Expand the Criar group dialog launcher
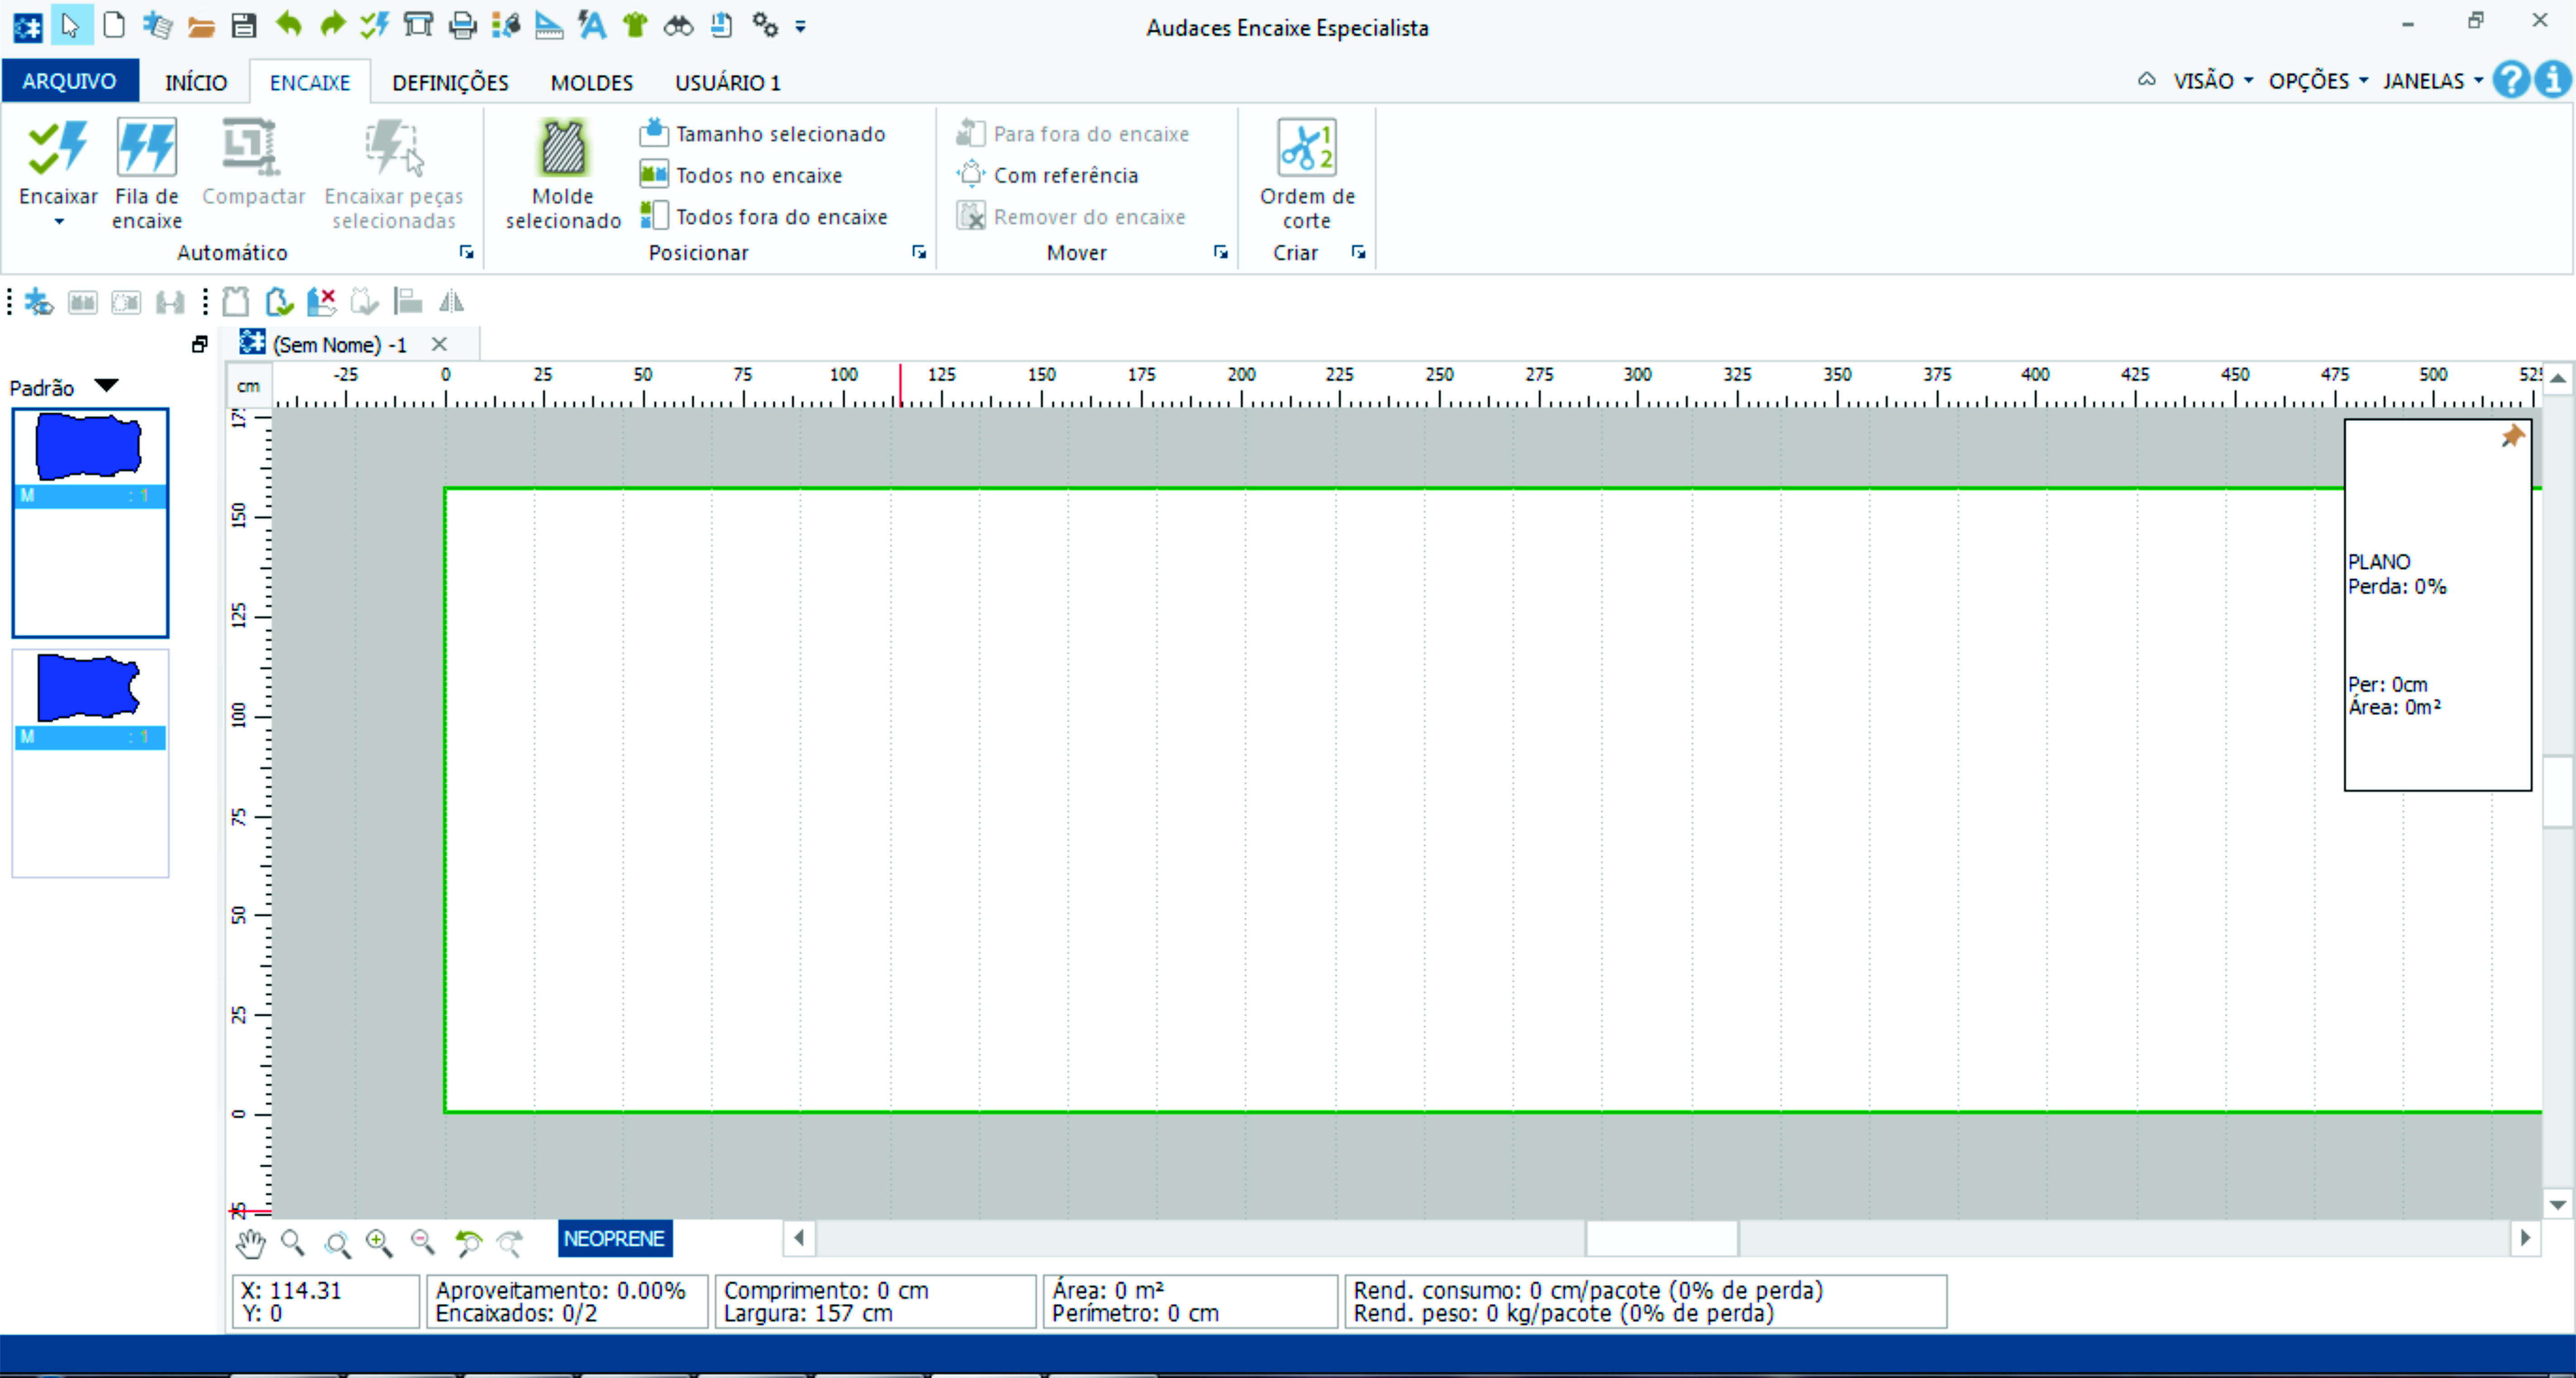The width and height of the screenshot is (2576, 1378). coord(1358,252)
